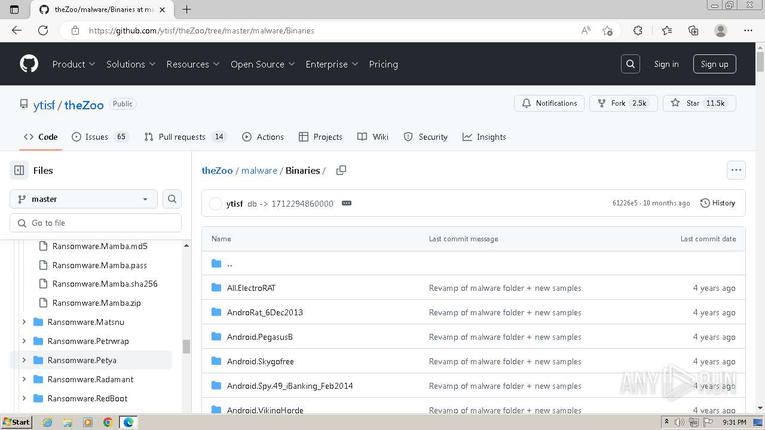765x430 pixels.
Task: Star the theZoo repository
Action: coord(699,103)
